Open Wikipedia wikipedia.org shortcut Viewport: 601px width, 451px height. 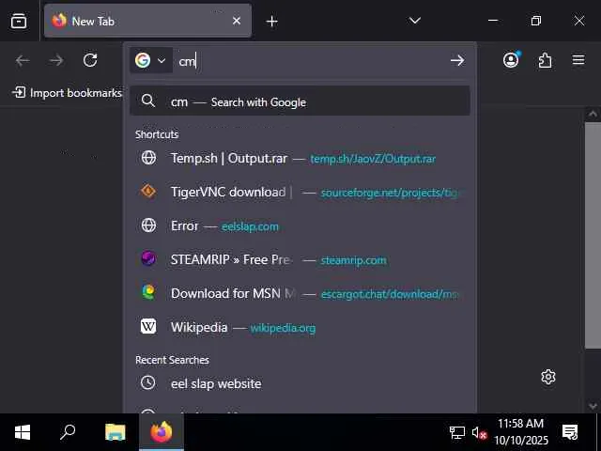coord(300,327)
